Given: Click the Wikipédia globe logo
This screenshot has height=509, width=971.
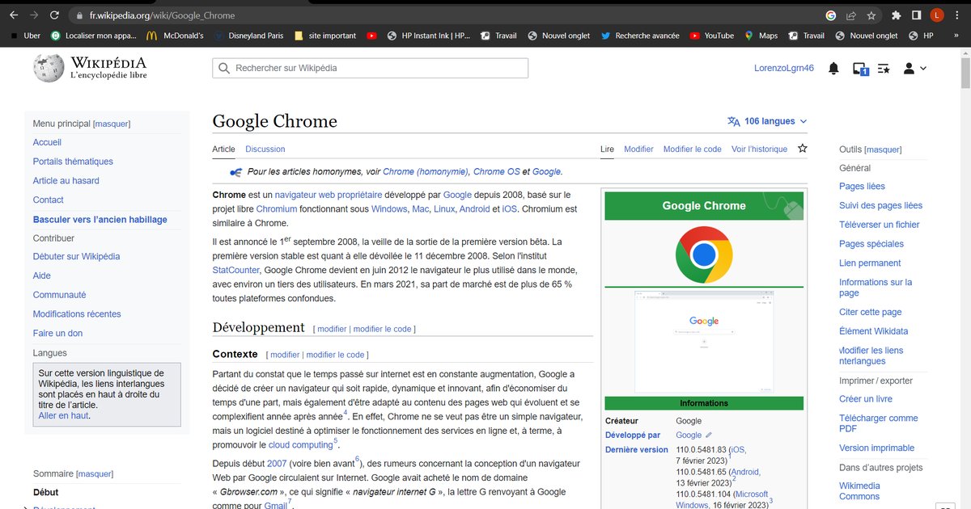Looking at the screenshot, I should click(49, 68).
